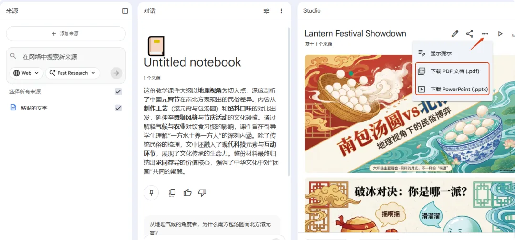Open Studio more options ellipsis
The width and height of the screenshot is (515, 240).
(485, 34)
